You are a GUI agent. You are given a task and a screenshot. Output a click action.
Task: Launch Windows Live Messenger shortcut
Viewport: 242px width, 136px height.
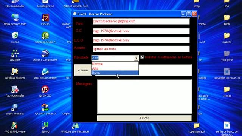pyautogui.click(x=75, y=128)
